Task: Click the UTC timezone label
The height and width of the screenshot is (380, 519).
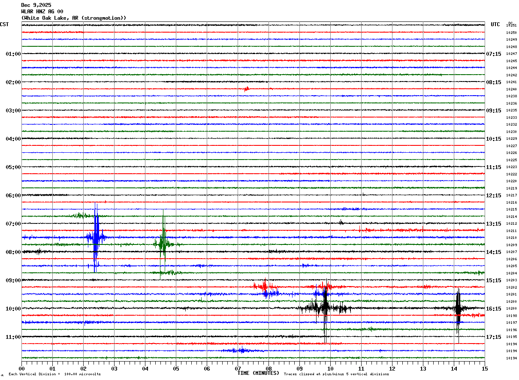Action: click(495, 24)
